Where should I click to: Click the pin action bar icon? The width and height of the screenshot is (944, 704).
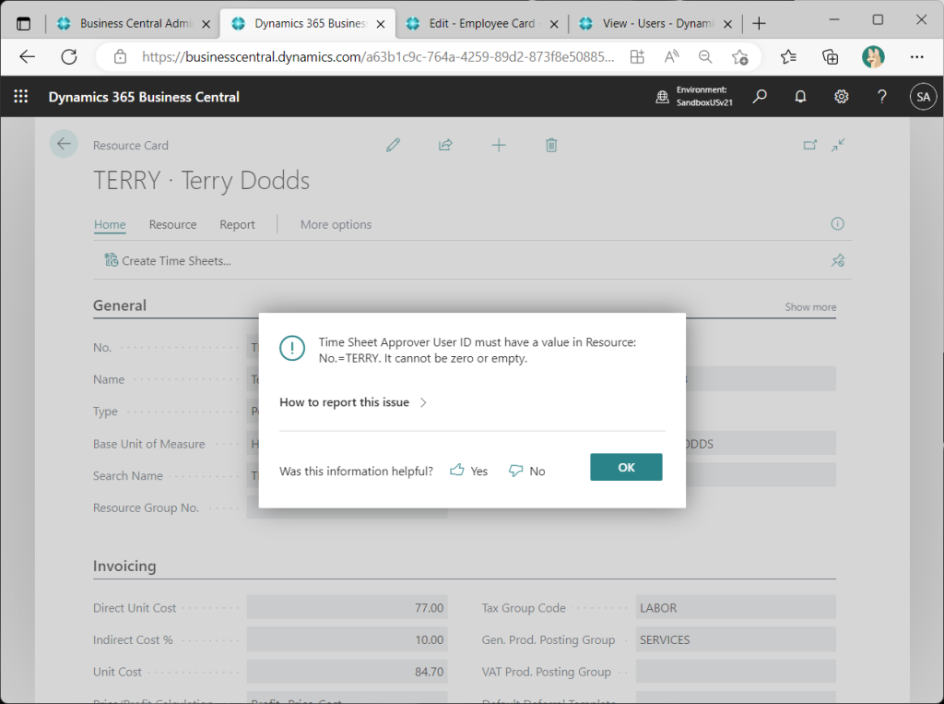(838, 260)
